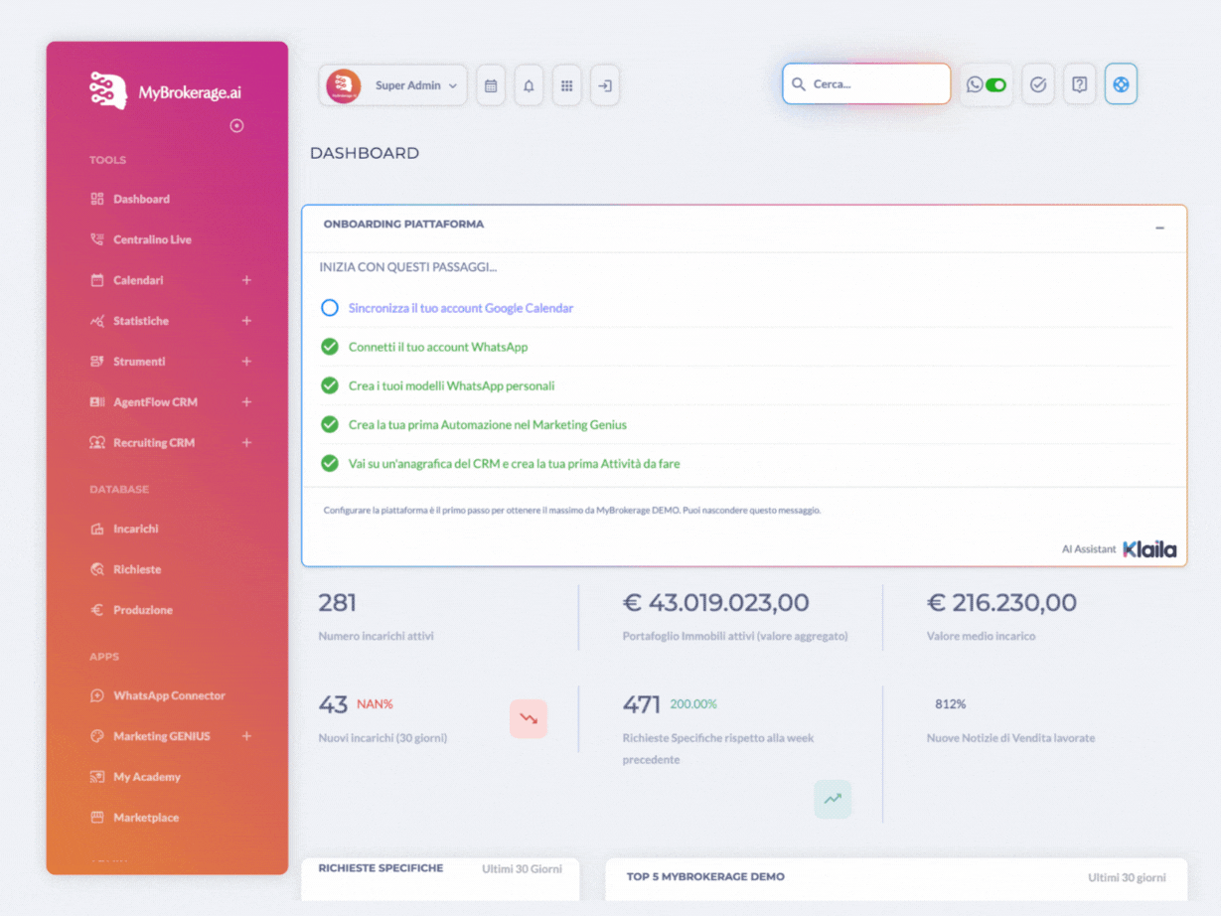Screen dimensions: 1221x916
Task: Open the calendar icon in top toolbar
Action: [491, 85]
